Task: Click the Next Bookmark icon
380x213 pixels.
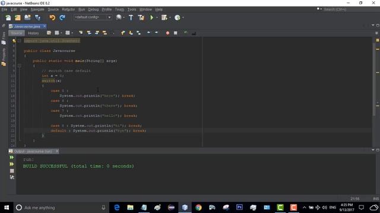Action: click(131, 33)
